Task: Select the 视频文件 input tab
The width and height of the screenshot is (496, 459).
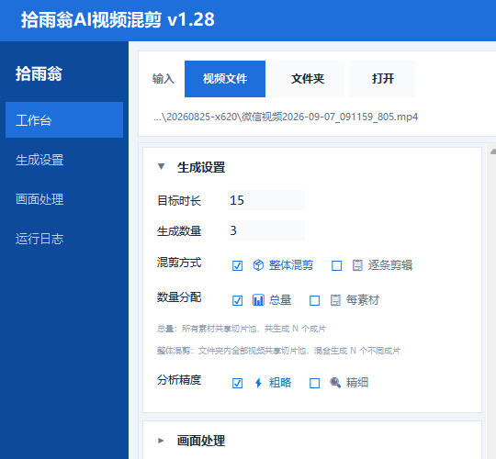Action: [225, 79]
